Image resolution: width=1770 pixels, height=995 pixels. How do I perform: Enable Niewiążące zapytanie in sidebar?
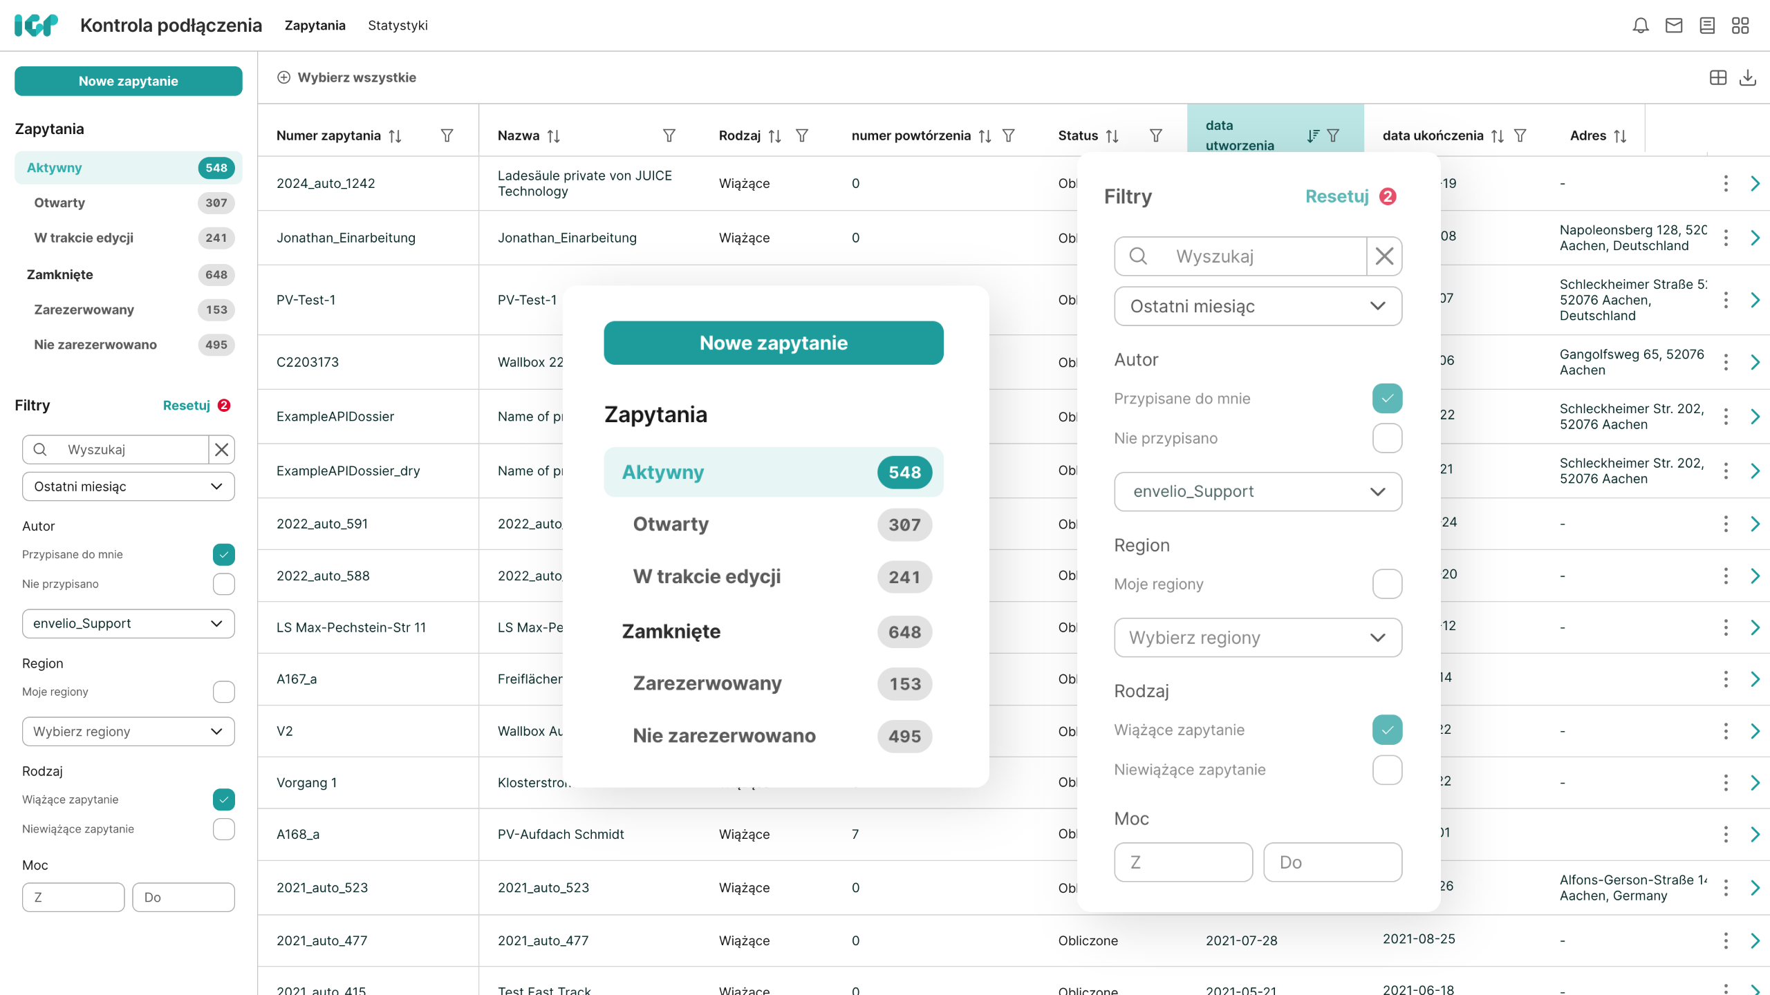(223, 828)
